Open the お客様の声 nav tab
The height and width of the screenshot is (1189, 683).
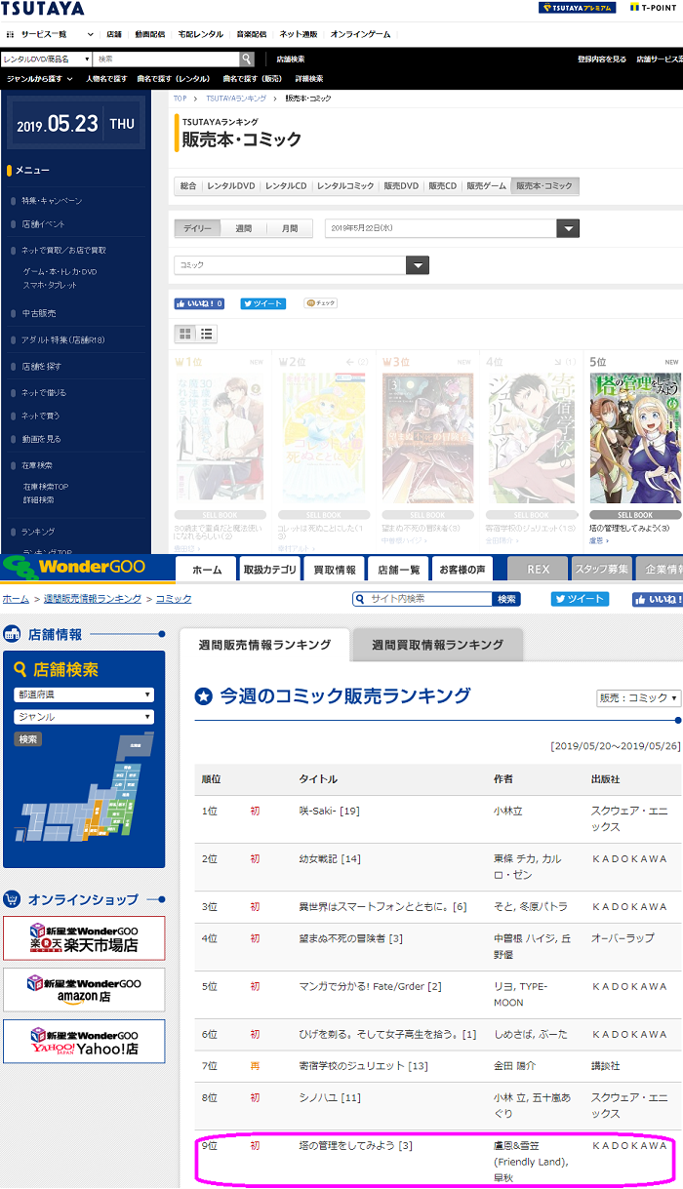click(x=462, y=569)
